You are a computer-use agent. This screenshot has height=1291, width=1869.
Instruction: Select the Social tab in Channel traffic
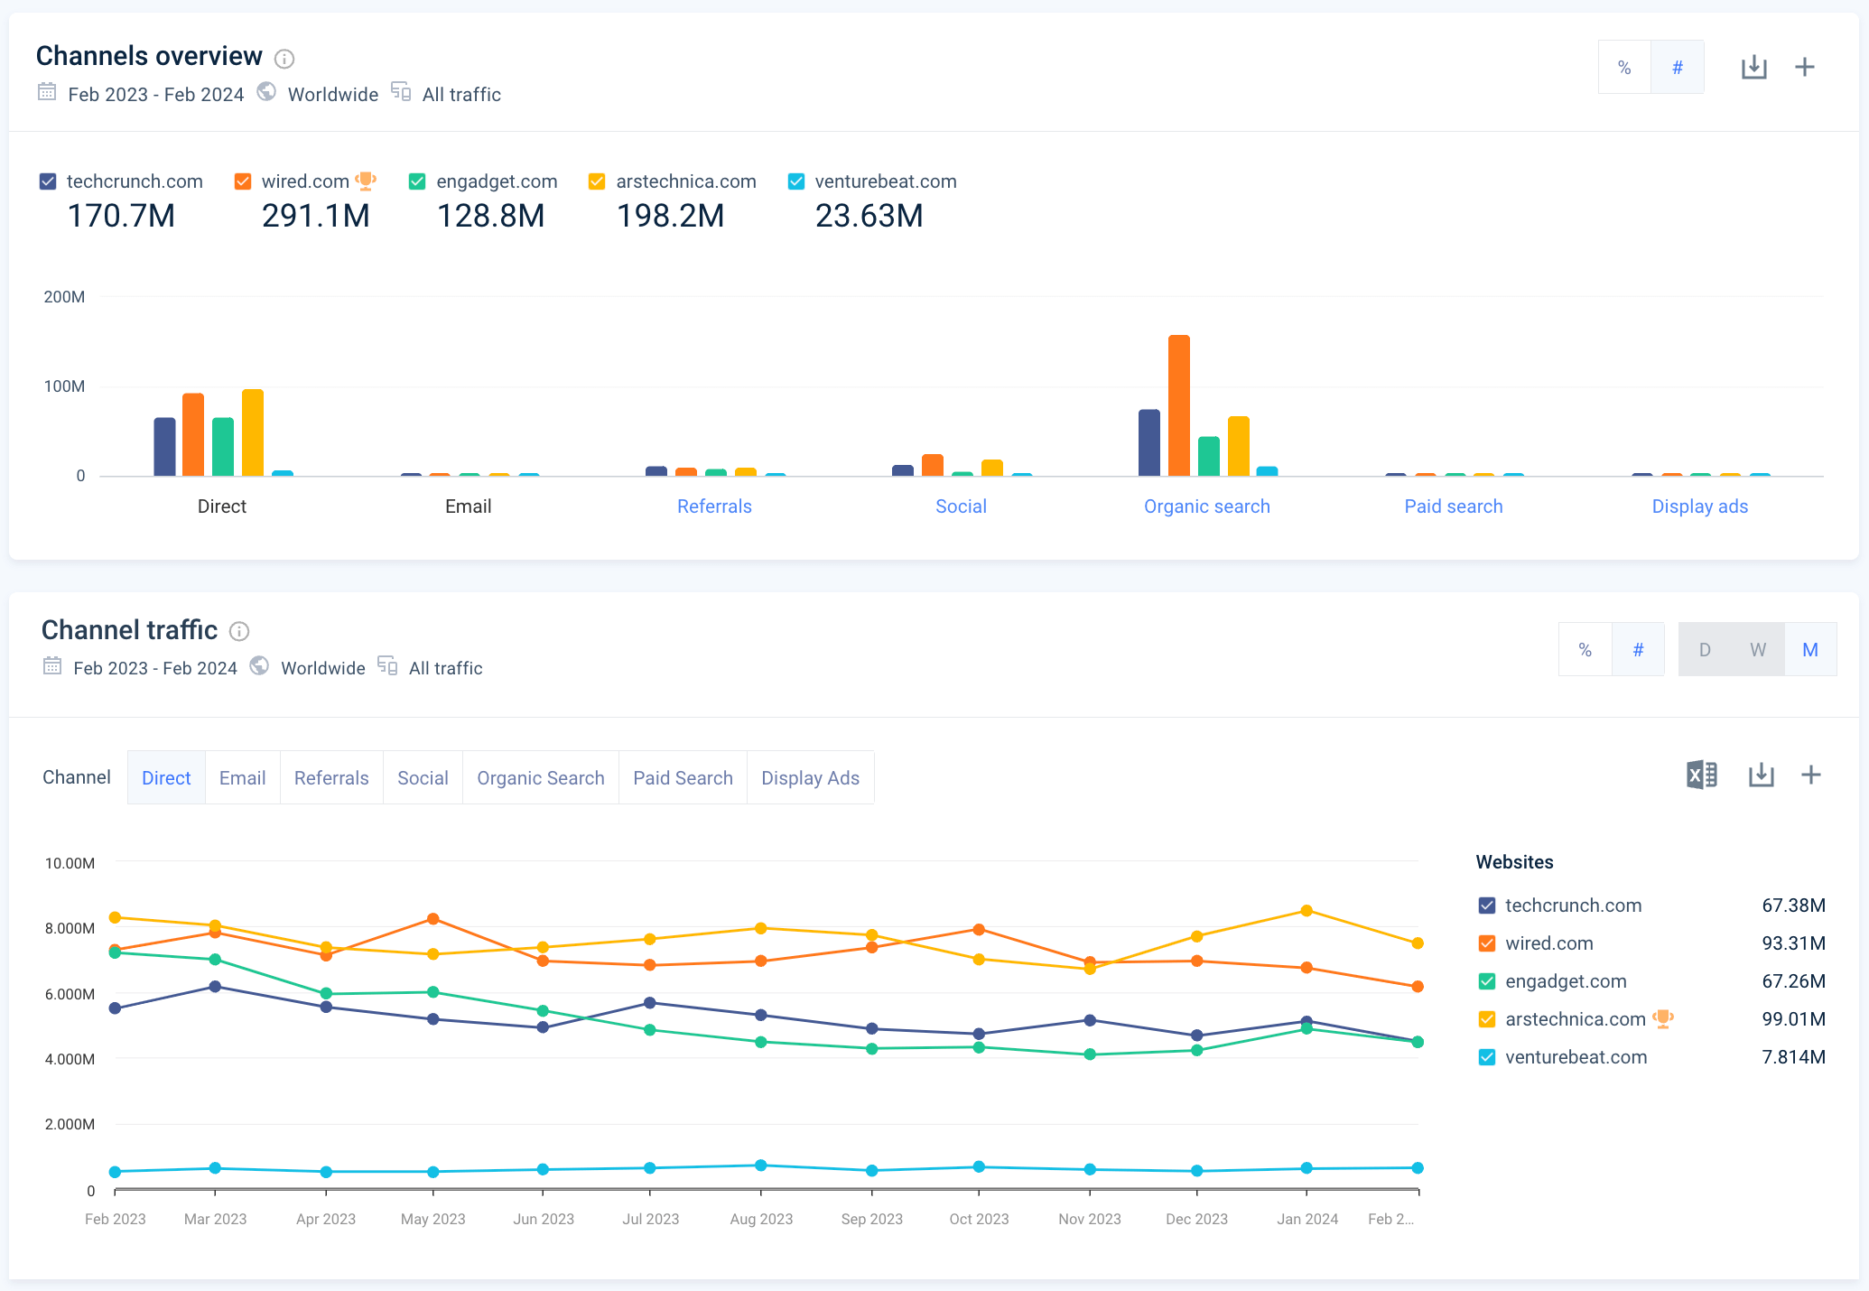click(422, 778)
